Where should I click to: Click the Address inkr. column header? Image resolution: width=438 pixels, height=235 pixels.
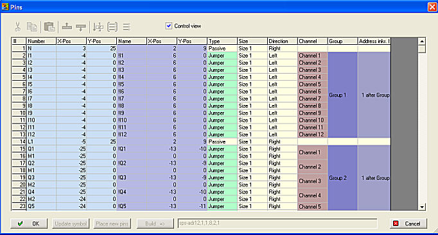click(374, 41)
